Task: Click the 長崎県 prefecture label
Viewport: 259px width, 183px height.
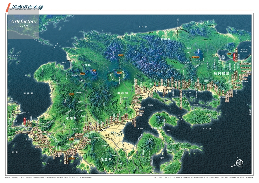Action: pyautogui.click(x=156, y=128)
